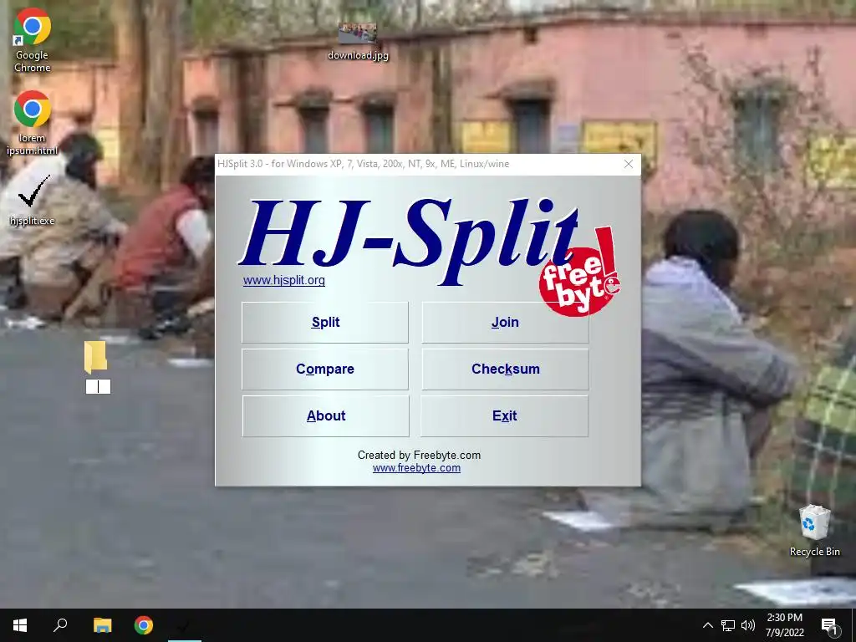Launch Chrome from the taskbar
Viewport: 856px width, 642px height.
[144, 625]
